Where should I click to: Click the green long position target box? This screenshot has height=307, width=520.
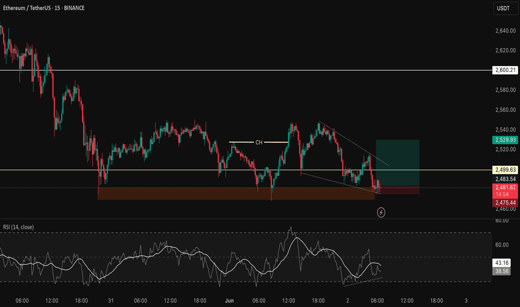(398, 162)
